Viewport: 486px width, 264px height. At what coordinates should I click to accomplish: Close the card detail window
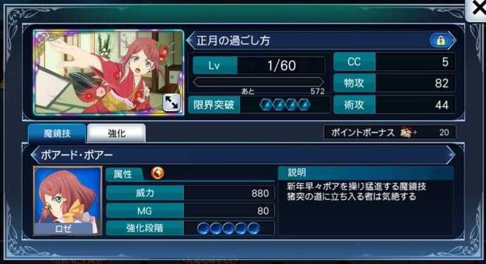point(477,8)
